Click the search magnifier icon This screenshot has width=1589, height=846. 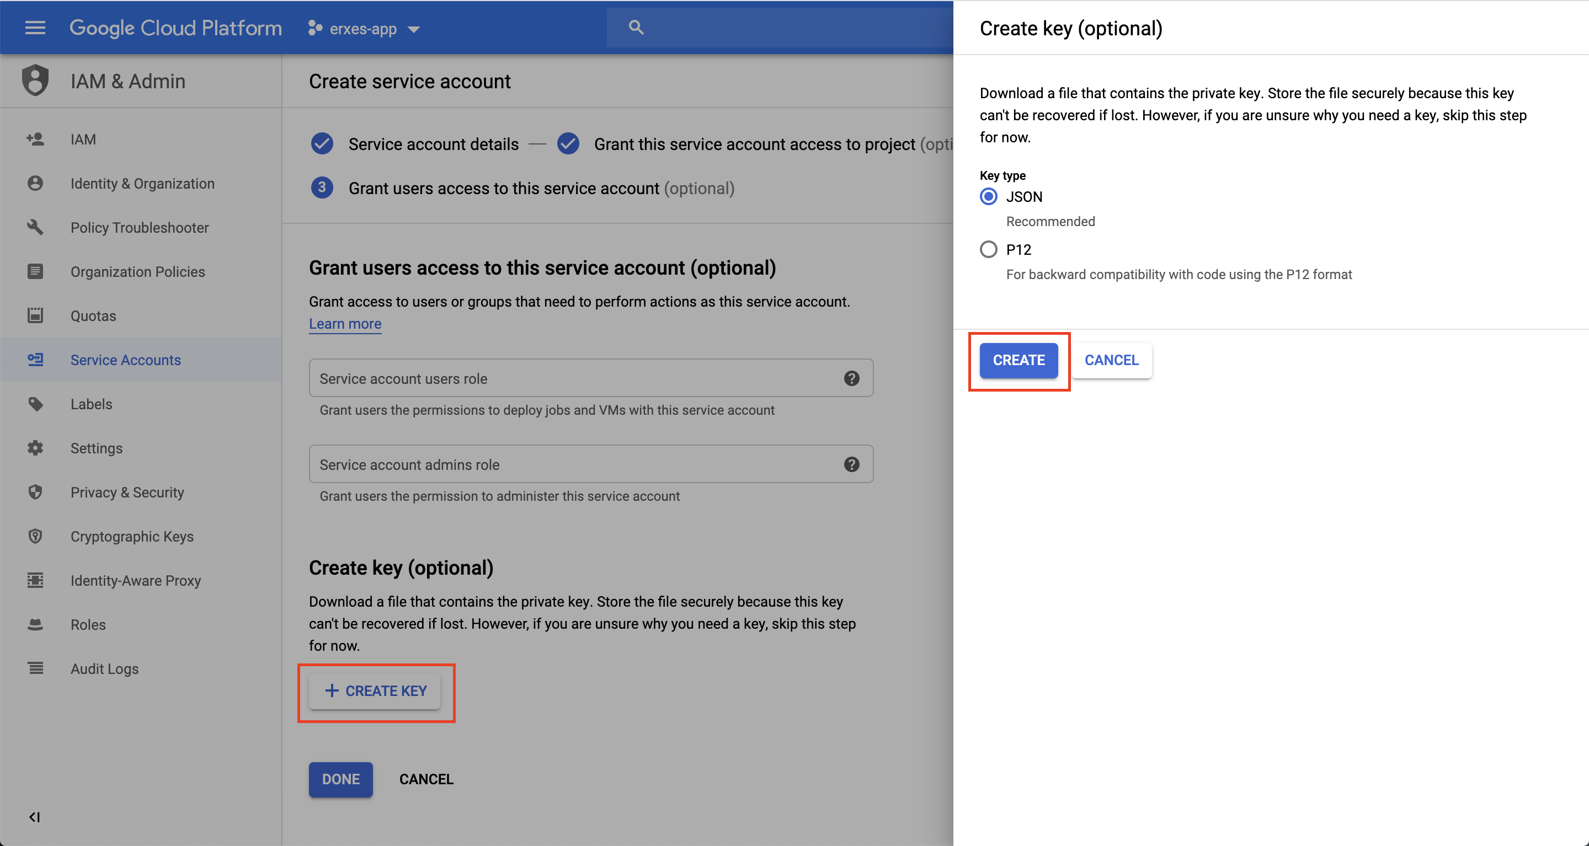click(x=636, y=27)
